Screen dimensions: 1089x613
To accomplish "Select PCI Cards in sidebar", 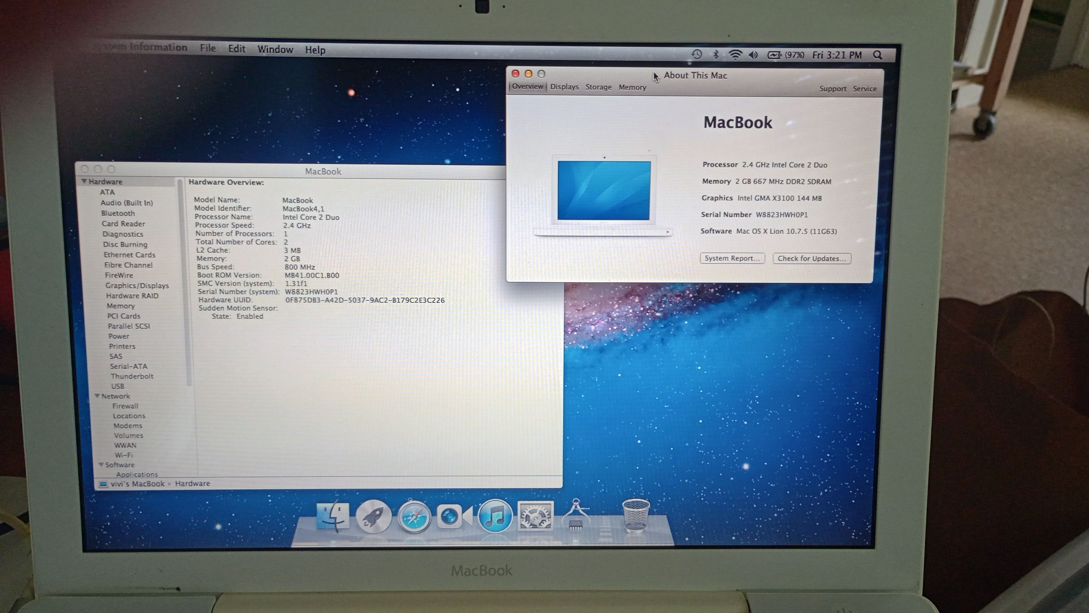I will (123, 316).
